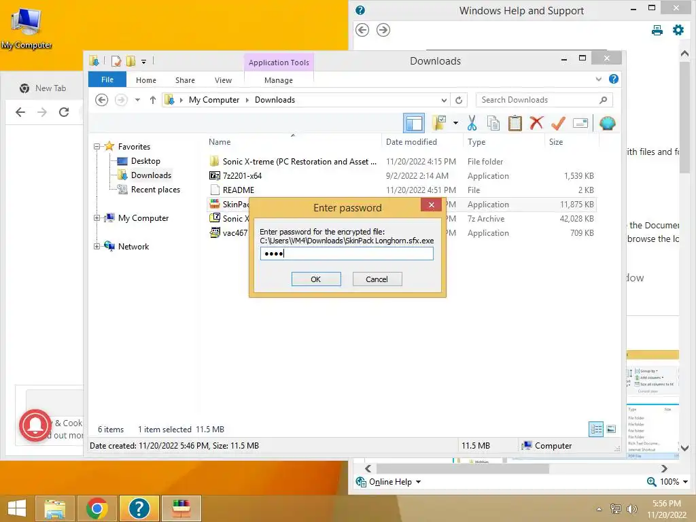
Task: Open the folder options dropdown arrow
Action: 455,123
